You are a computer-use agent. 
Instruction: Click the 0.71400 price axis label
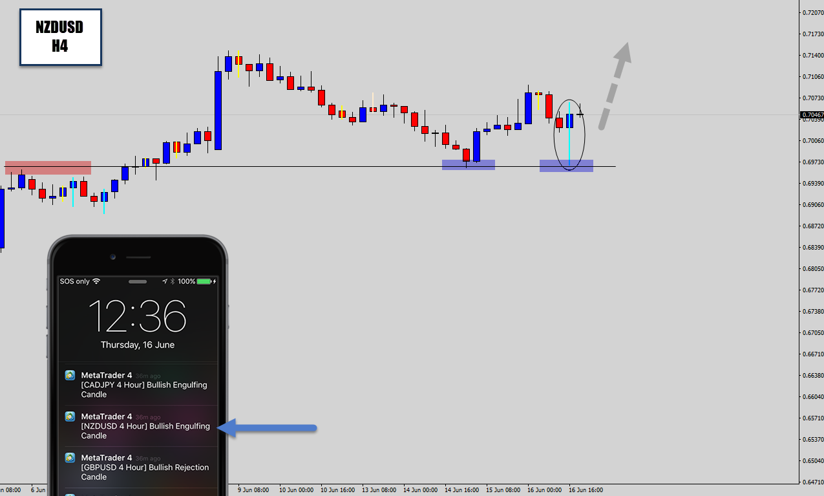click(813, 55)
